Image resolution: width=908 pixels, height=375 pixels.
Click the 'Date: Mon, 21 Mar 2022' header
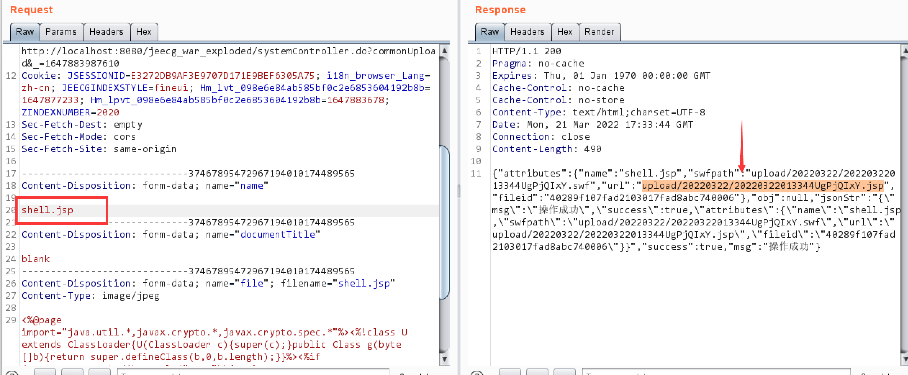coord(593,124)
